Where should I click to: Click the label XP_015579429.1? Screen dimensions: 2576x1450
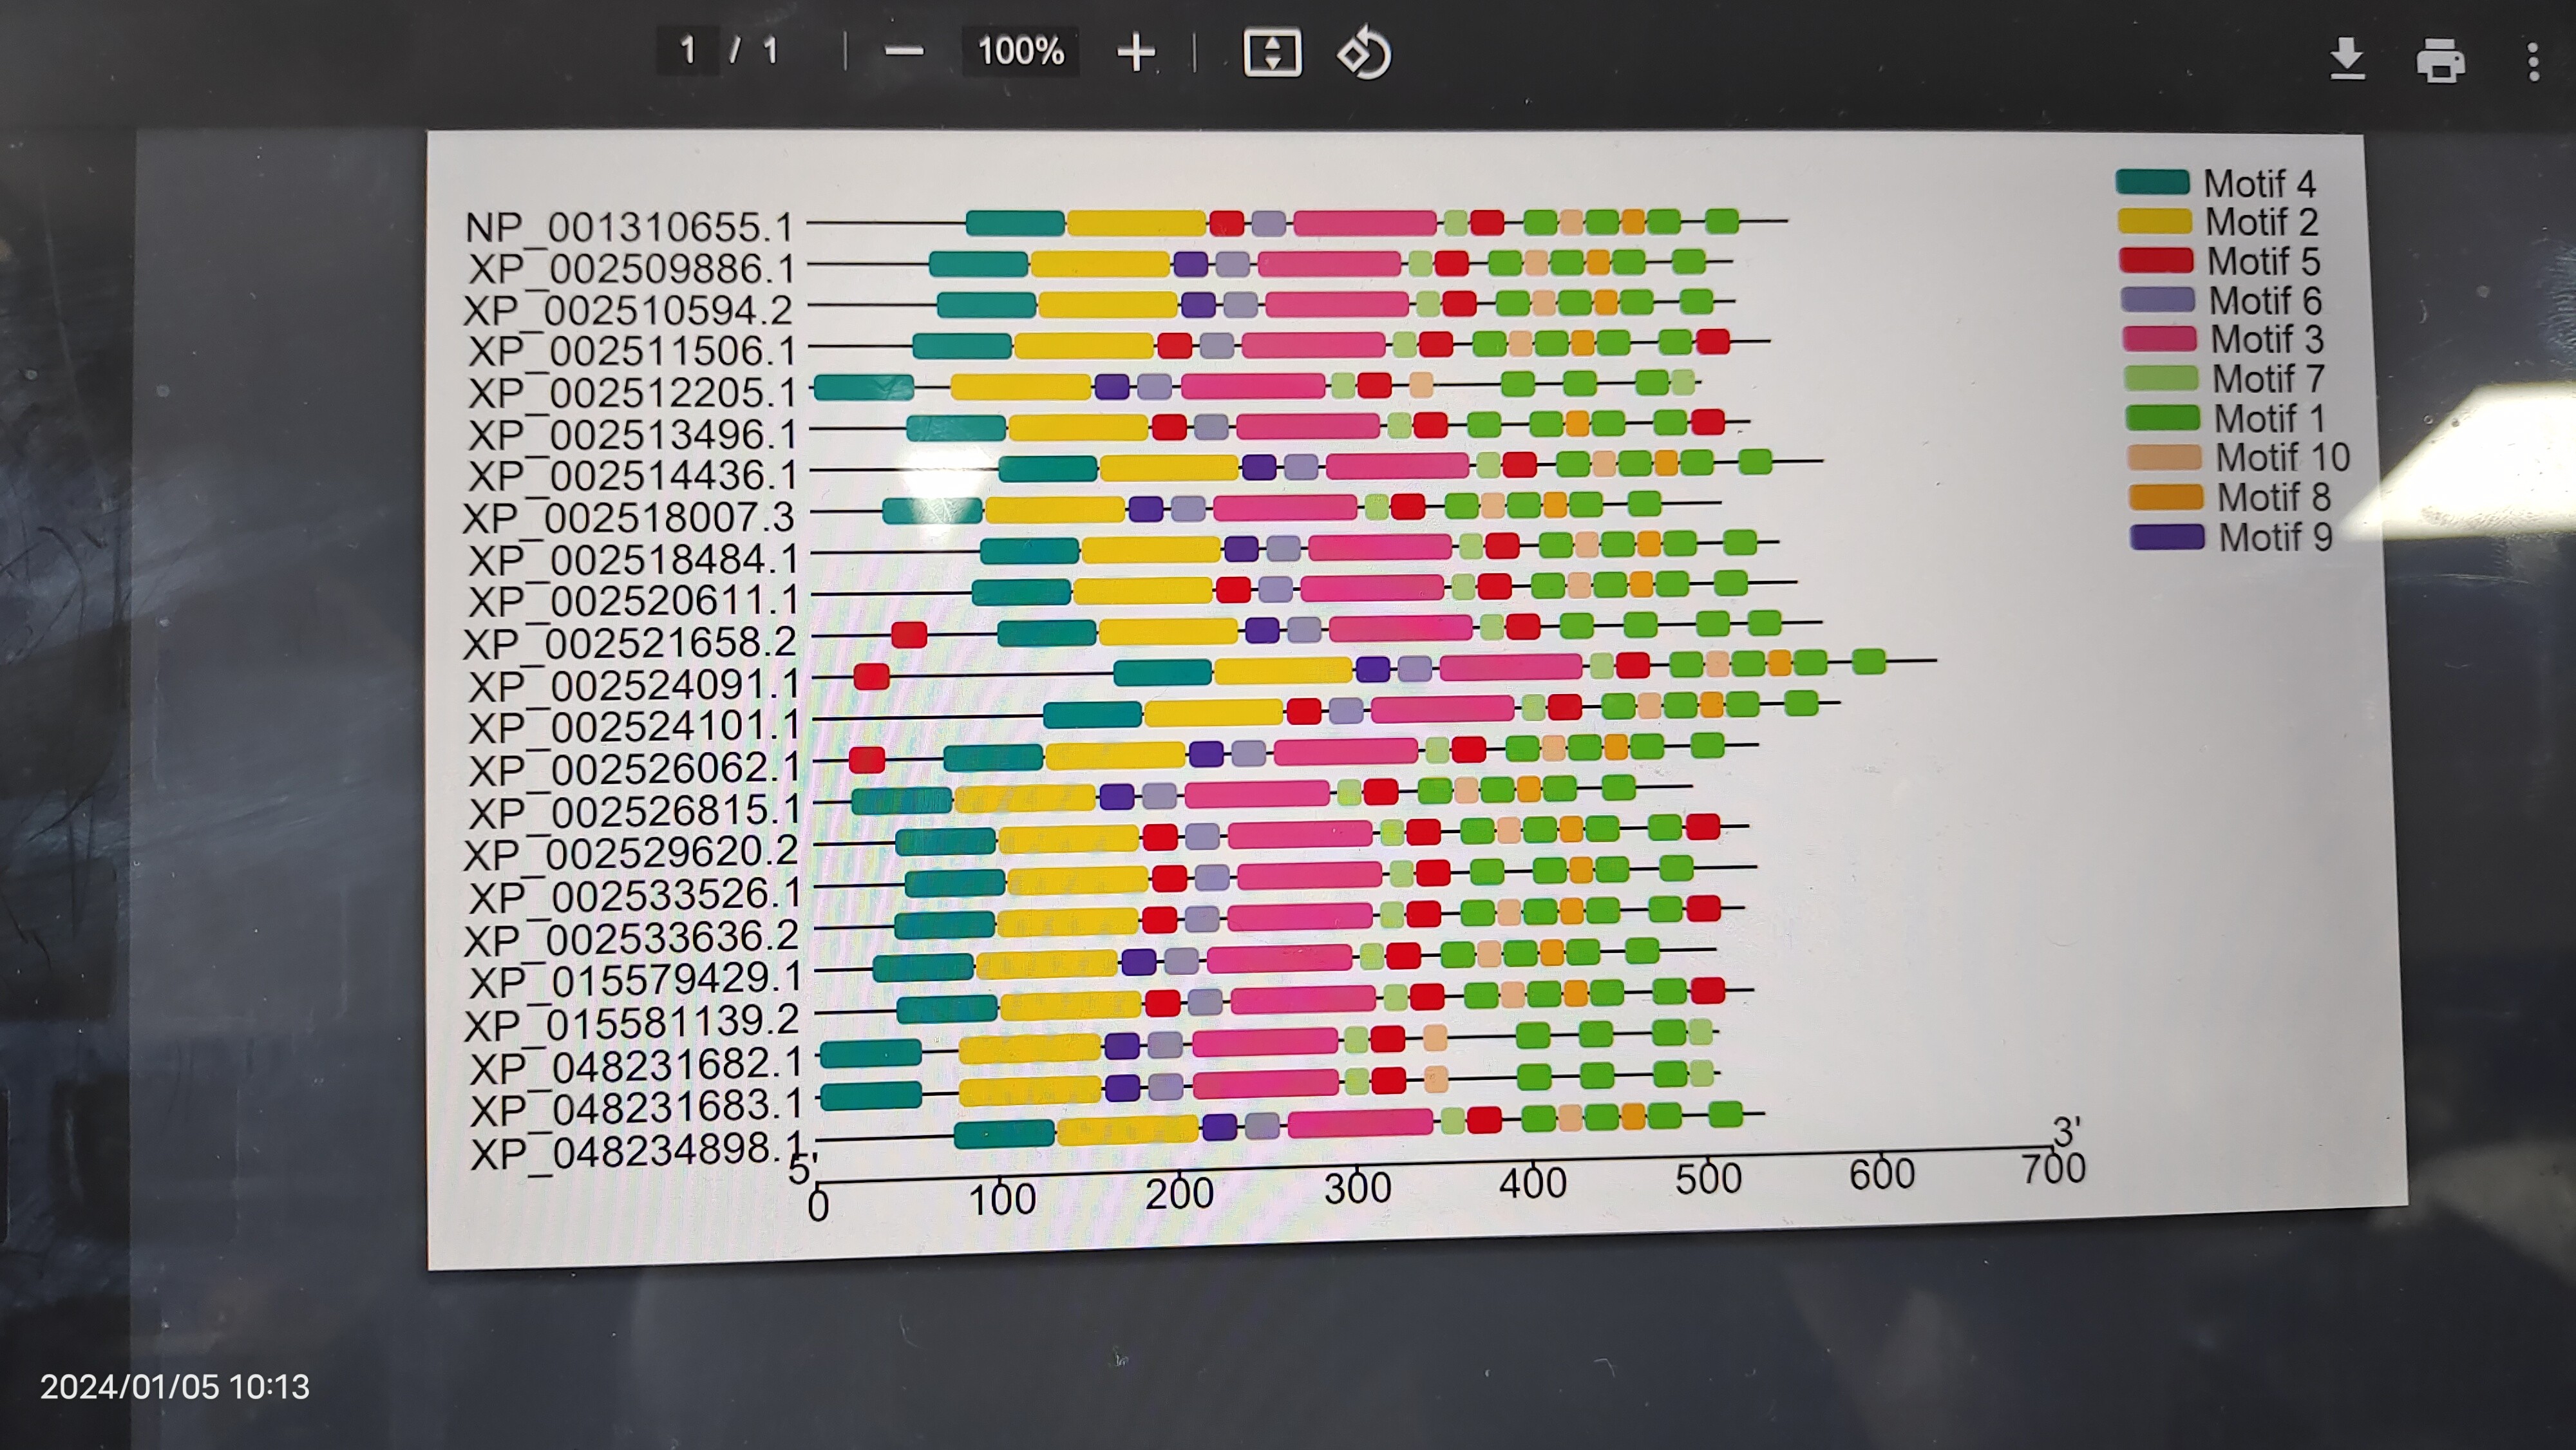[636, 980]
